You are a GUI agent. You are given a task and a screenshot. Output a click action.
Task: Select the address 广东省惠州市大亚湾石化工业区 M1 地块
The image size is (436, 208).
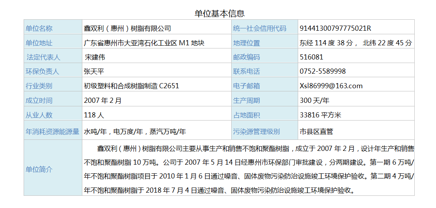[x=144, y=43]
